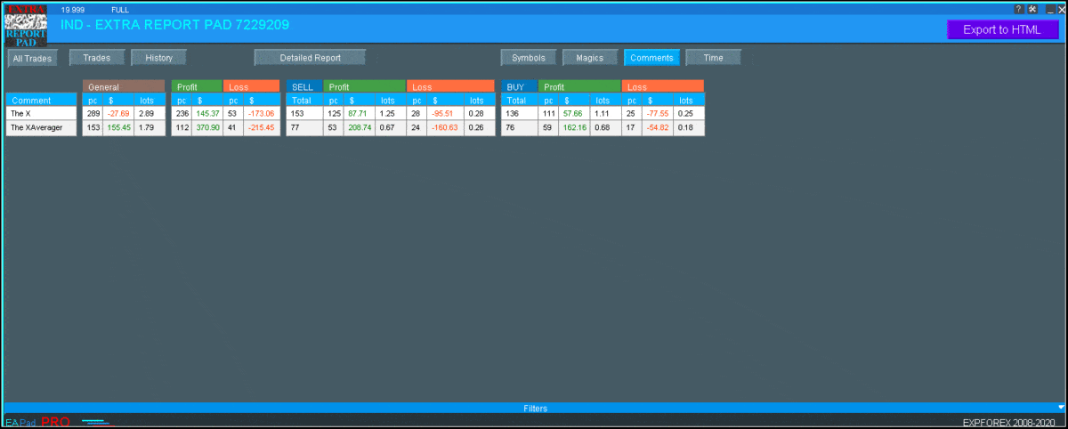Close the report pad with X icon
This screenshot has height=429, width=1068.
coord(1059,9)
